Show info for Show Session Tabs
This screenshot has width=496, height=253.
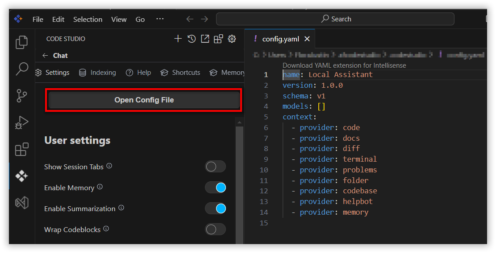(109, 166)
